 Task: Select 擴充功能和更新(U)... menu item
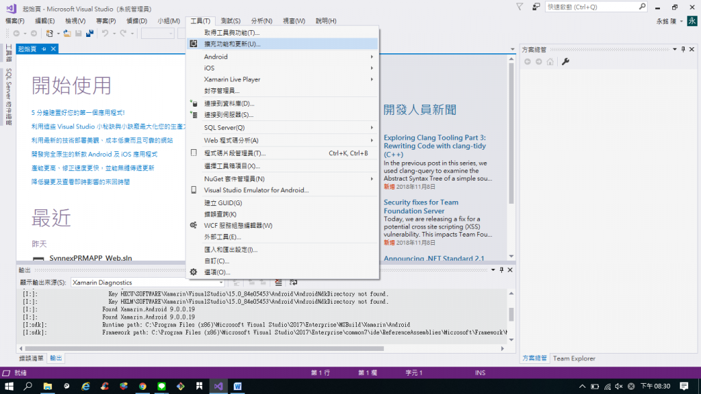point(283,44)
